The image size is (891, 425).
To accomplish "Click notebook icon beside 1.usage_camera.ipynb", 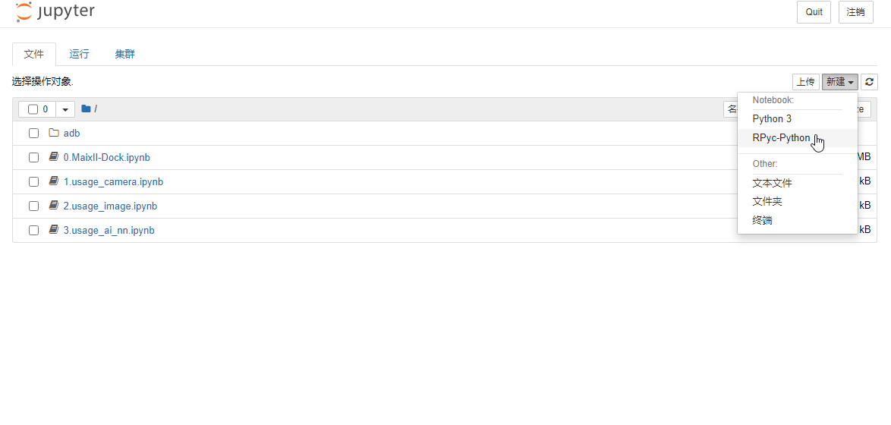I will pos(54,181).
